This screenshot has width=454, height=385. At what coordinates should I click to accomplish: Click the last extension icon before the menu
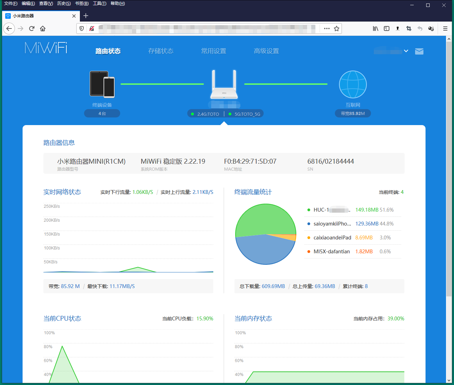[431, 28]
